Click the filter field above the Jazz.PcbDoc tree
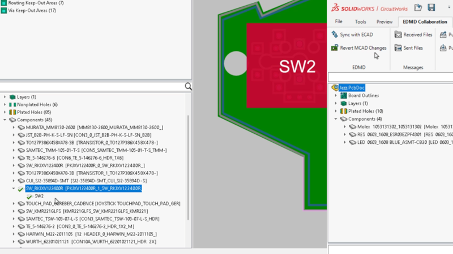This screenshot has height=254, width=453. tap(390, 77)
